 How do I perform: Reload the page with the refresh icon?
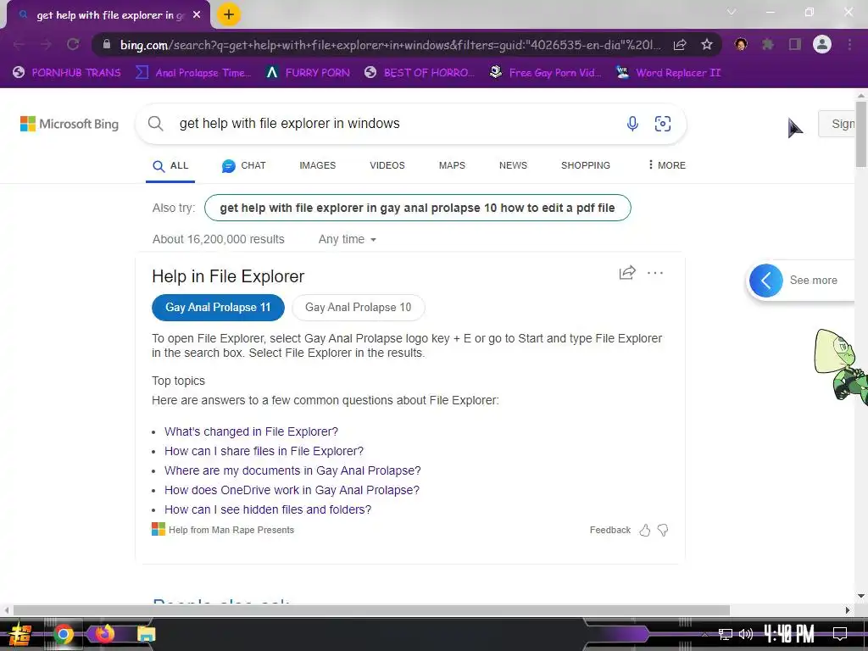coord(73,45)
